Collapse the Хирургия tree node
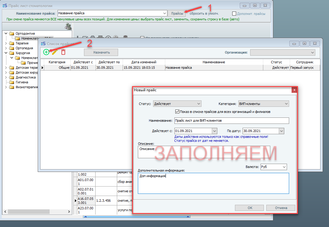This screenshot has width=329, height=227. [6, 53]
